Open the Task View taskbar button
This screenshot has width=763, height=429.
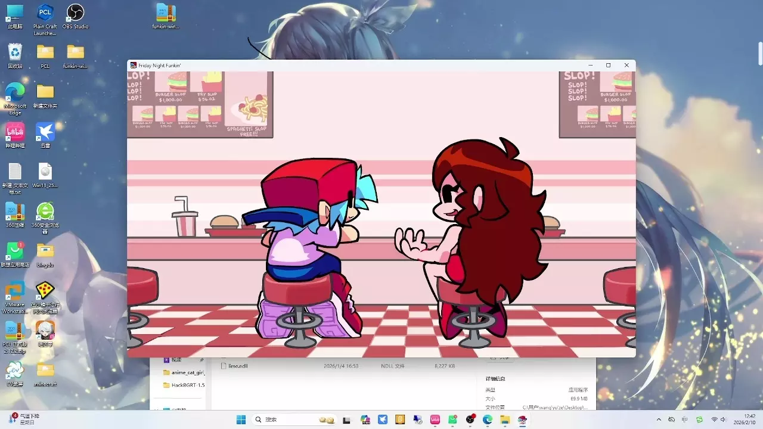(346, 419)
